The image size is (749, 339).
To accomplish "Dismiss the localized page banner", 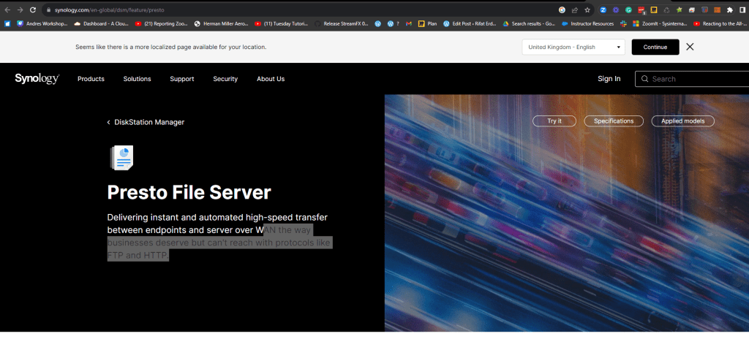I will (x=690, y=47).
